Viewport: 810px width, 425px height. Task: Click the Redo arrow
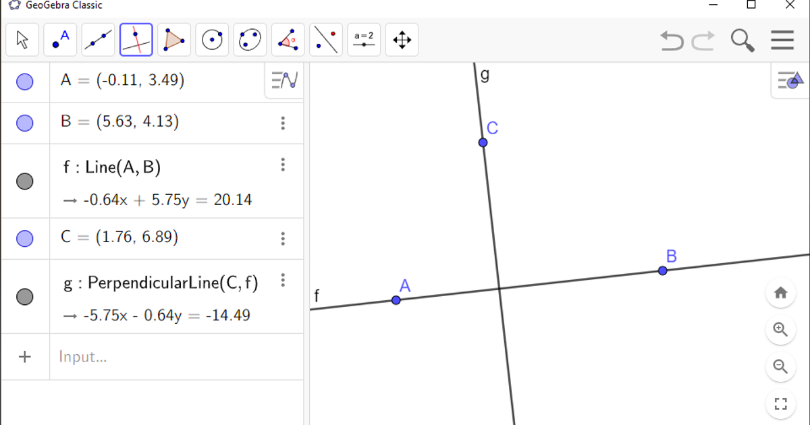click(703, 40)
